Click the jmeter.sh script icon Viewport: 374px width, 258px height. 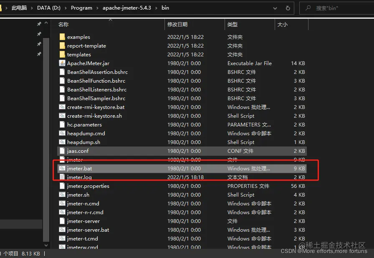click(62, 195)
